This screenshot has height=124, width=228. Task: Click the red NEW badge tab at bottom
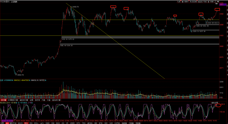coord(7,123)
